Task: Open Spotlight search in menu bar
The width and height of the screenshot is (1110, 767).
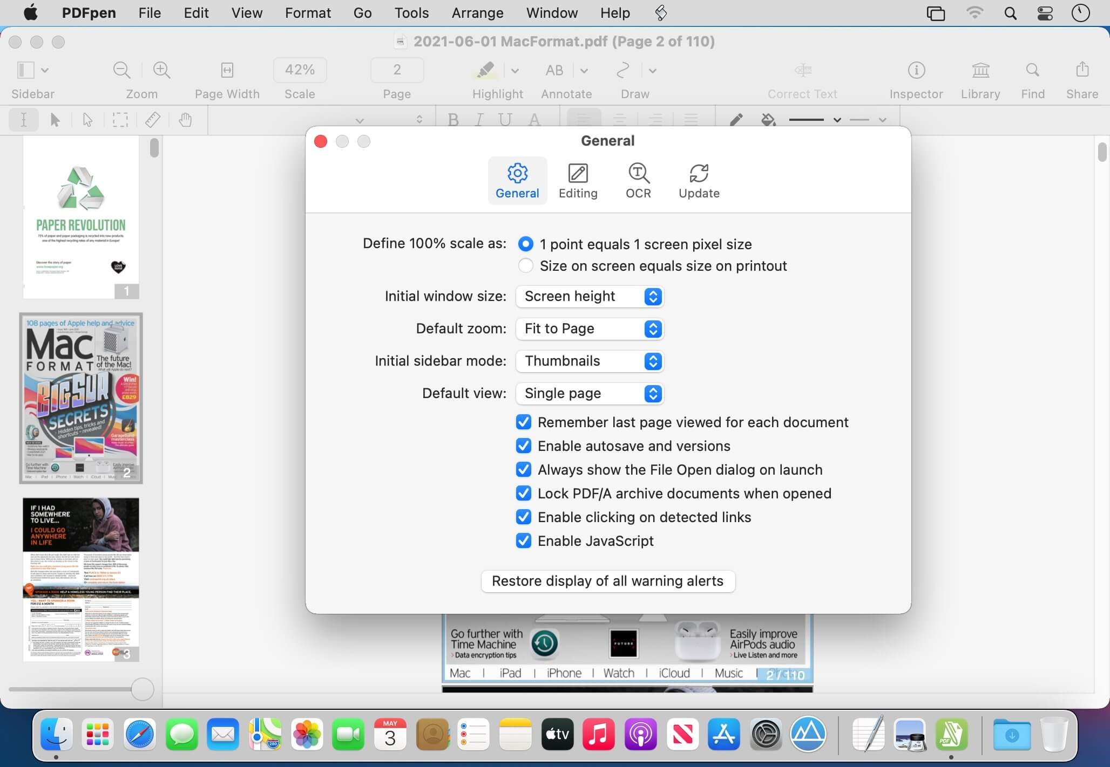Action: (1010, 13)
